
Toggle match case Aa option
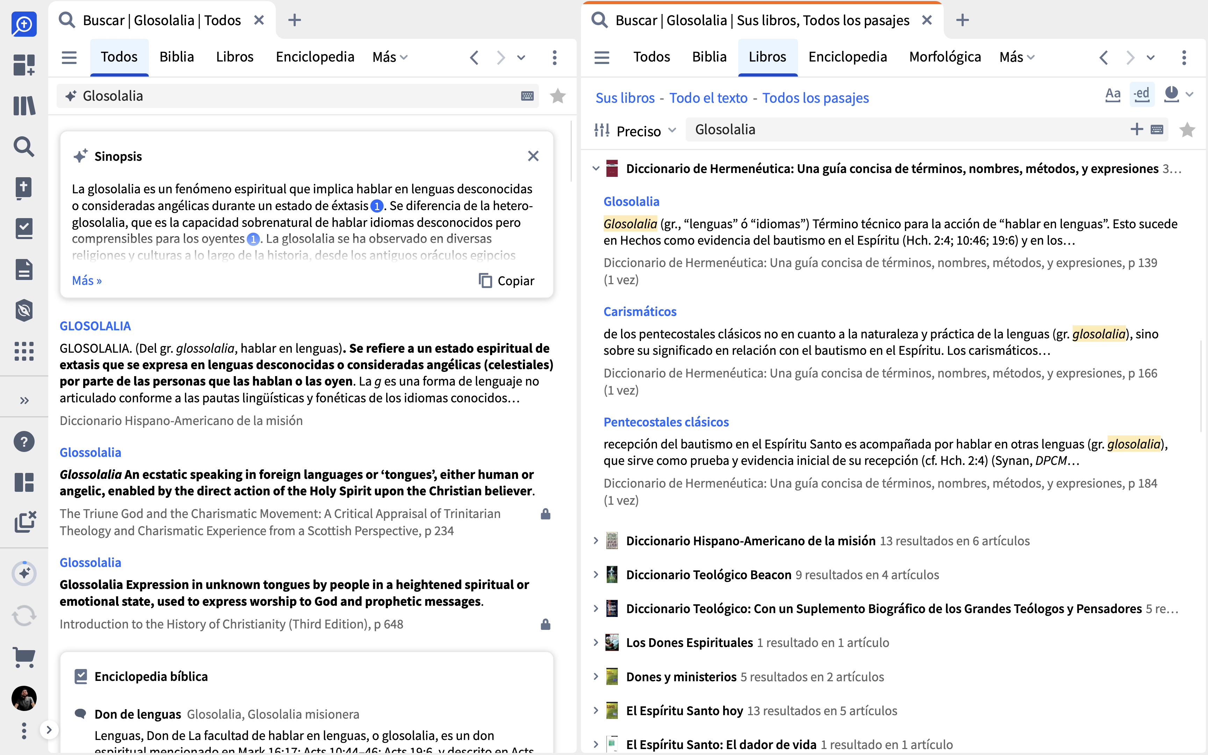click(1113, 94)
